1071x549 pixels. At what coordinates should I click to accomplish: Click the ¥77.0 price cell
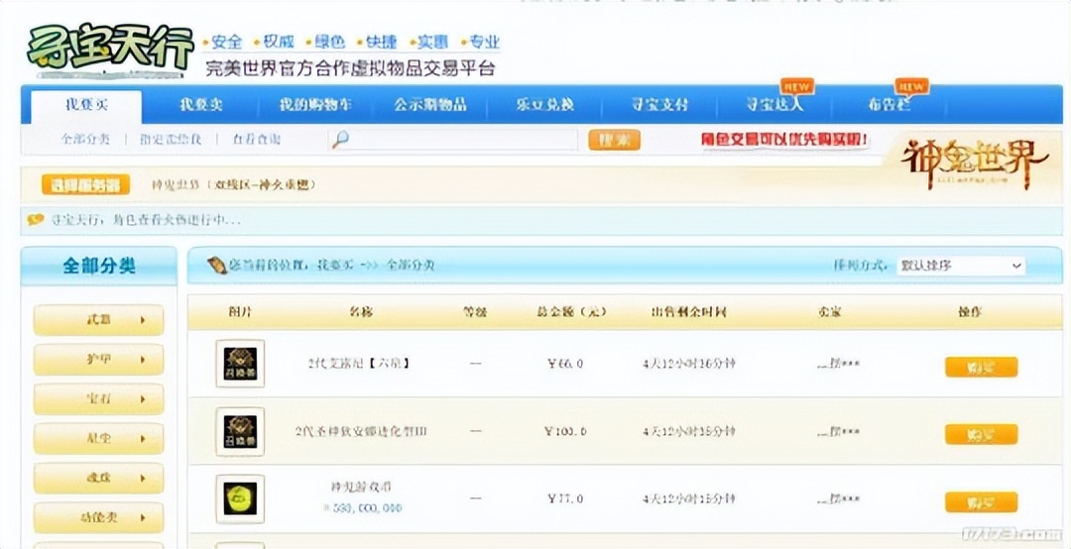[565, 499]
